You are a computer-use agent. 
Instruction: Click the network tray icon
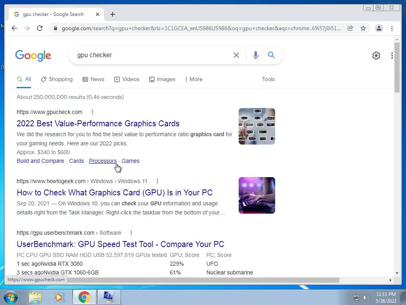tap(356, 297)
